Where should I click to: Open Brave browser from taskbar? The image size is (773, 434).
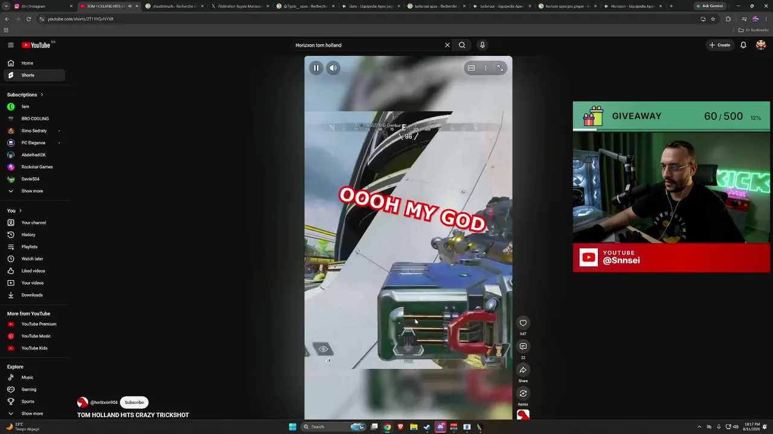[x=400, y=427]
